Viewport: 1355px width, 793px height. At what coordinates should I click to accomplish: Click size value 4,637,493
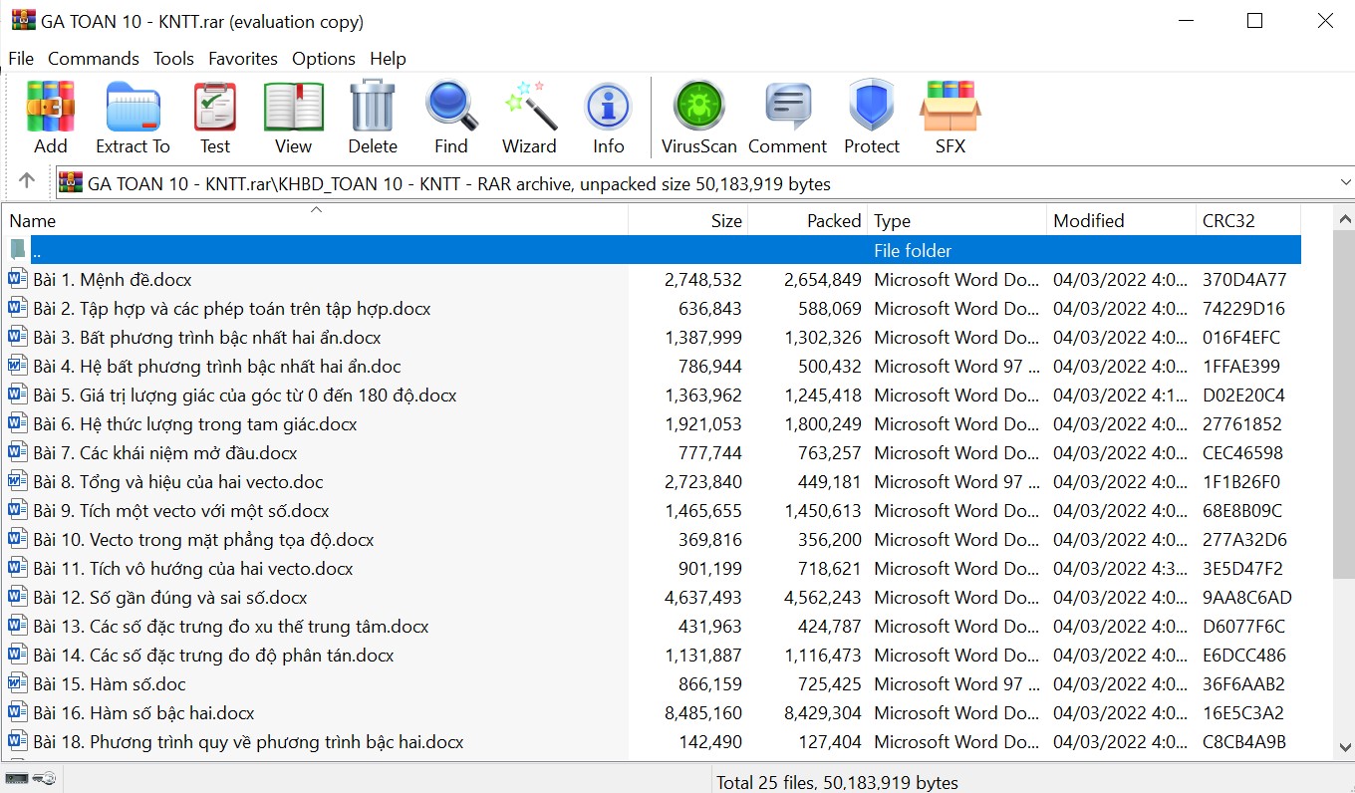coord(703,597)
